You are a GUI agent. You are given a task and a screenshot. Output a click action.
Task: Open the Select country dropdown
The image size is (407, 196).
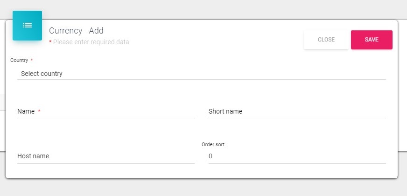pos(201,74)
